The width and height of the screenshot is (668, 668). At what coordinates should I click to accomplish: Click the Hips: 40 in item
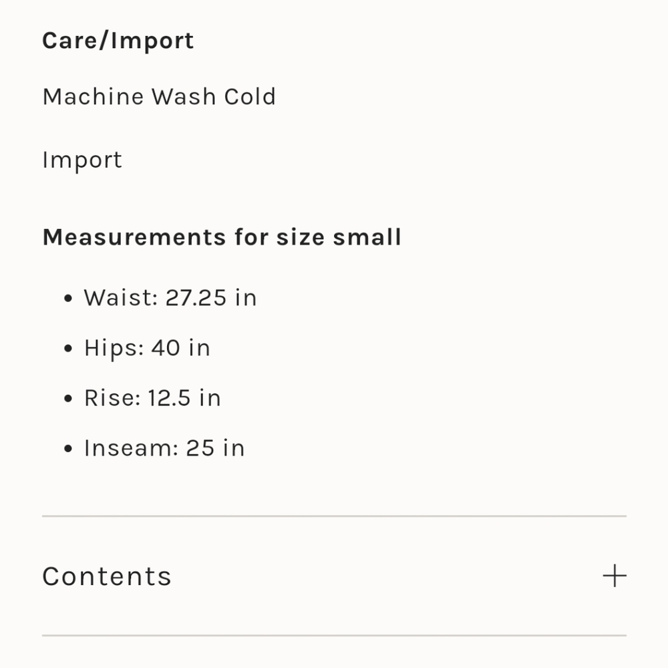tap(147, 347)
